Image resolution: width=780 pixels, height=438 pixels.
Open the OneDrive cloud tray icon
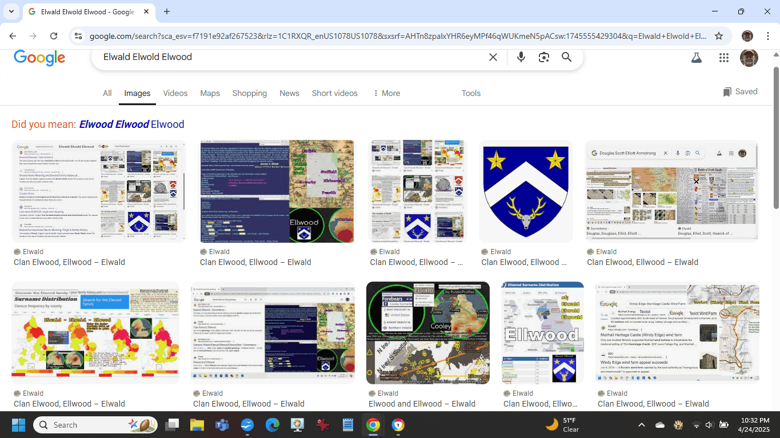pyautogui.click(x=660, y=425)
